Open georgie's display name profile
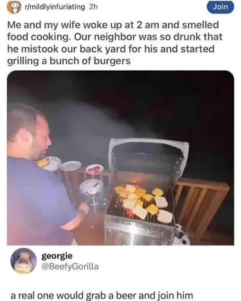Image resolution: width=241 pixels, height=301 pixels. pos(57,255)
